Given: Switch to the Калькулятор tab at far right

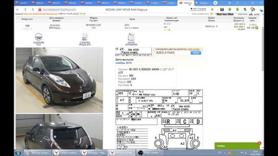Looking at the screenshot, I should point(202,3).
